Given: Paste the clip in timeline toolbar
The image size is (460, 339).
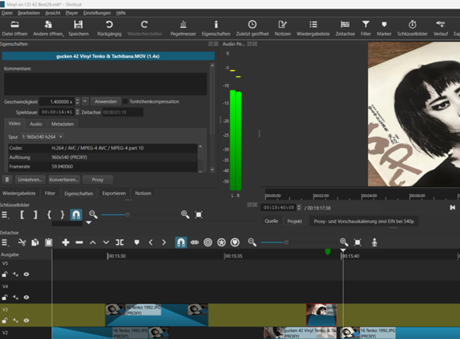Looking at the screenshot, I should [48, 242].
